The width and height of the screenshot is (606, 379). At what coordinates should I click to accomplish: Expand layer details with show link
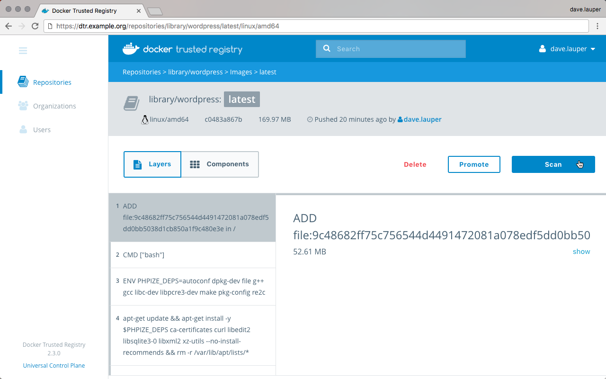pos(581,252)
